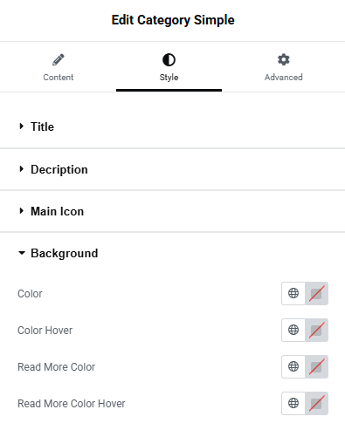Select the Style tab label
This screenshot has width=345, height=430.
point(169,78)
